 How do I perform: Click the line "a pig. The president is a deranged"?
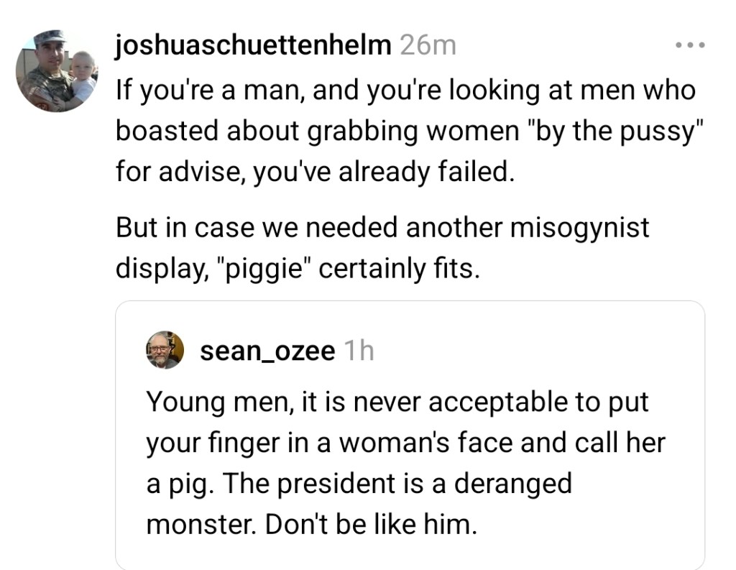click(x=359, y=482)
